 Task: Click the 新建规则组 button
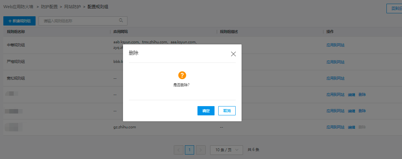[x=20, y=21]
